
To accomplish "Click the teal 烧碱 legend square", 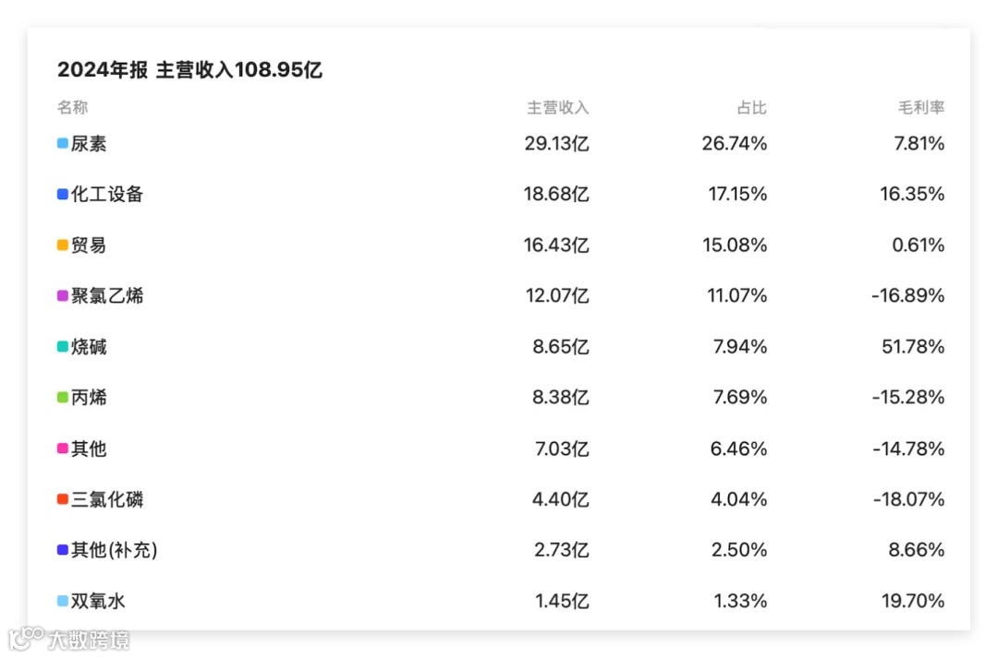I will click(63, 346).
